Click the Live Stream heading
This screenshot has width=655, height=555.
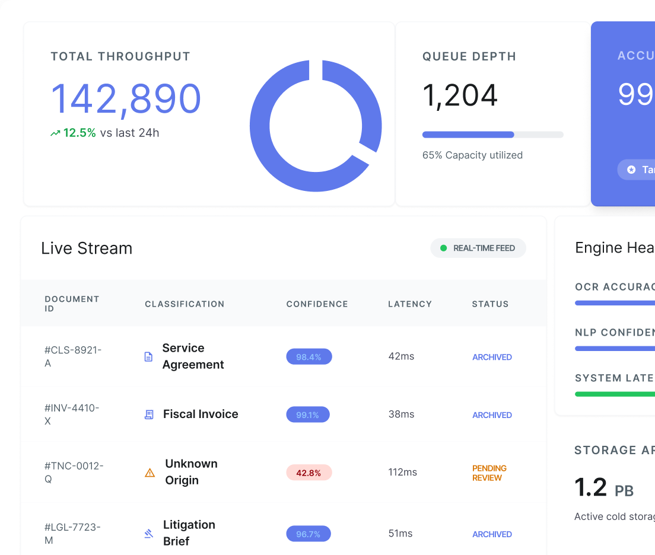87,248
